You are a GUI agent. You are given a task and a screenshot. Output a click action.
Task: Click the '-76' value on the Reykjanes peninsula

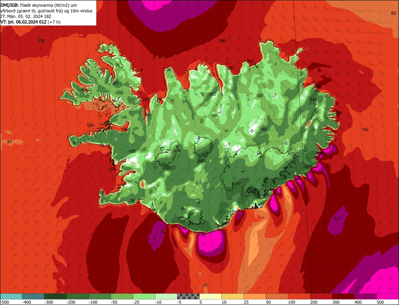(131, 201)
